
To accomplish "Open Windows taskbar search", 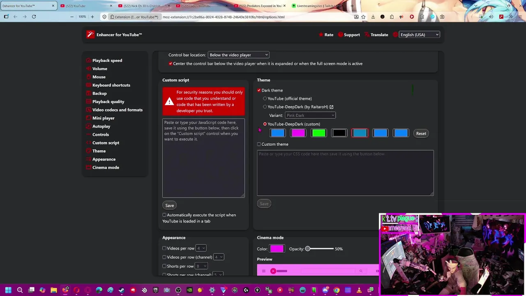I will pyautogui.click(x=20, y=290).
